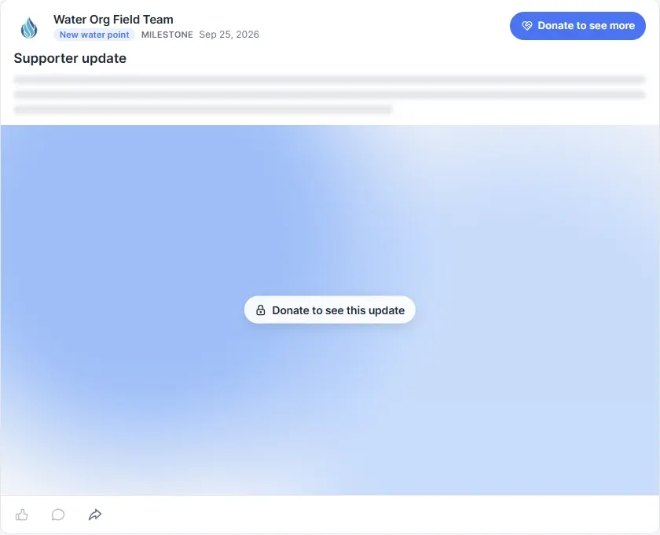Image resolution: width=660 pixels, height=535 pixels.
Task: Click 'Donate to see this update' pill
Action: pos(329,310)
